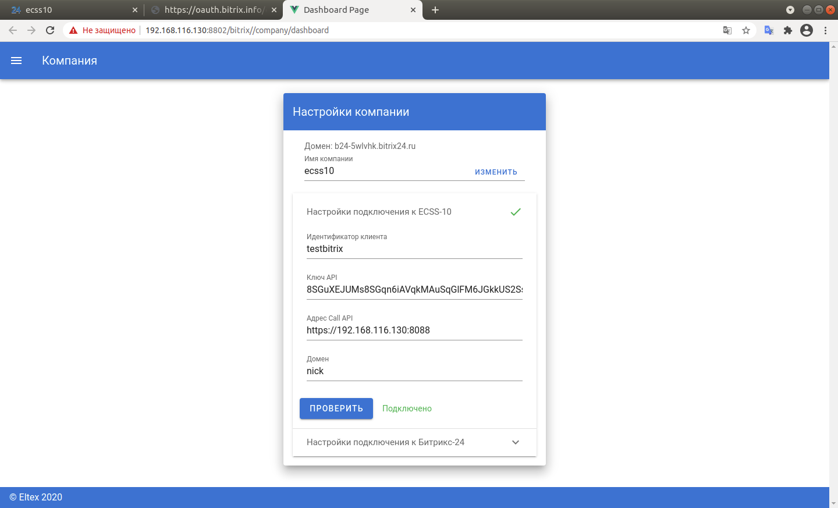Click the 'Настройки компании' card header

coord(414,112)
